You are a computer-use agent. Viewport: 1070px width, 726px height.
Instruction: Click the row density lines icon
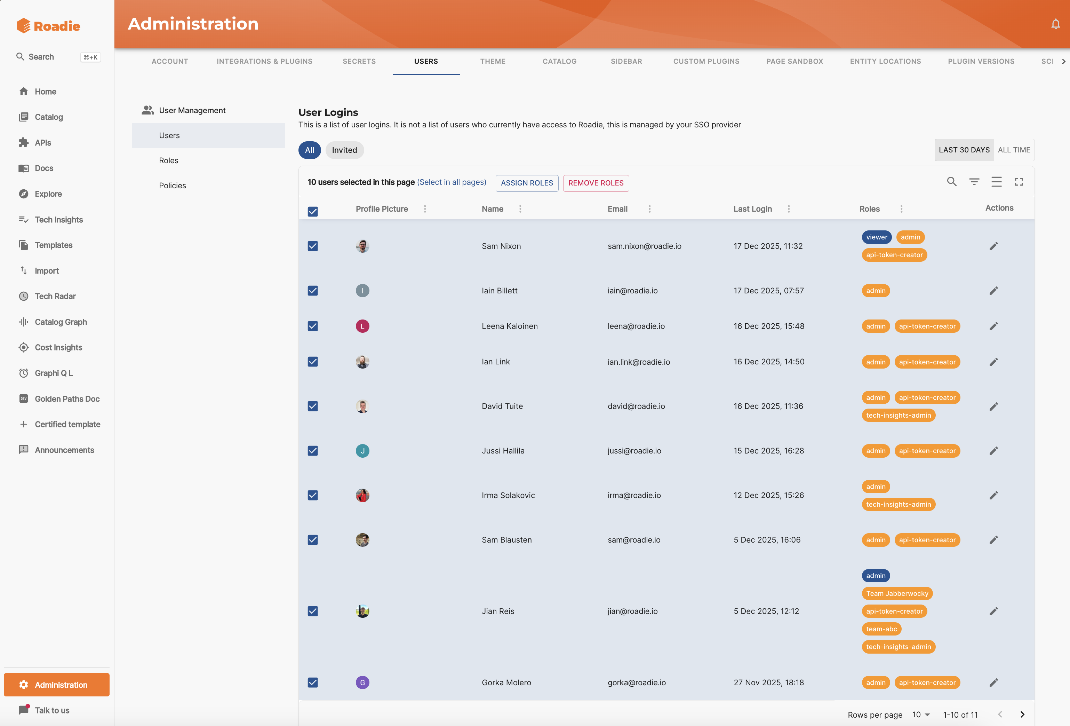pyautogui.click(x=996, y=182)
